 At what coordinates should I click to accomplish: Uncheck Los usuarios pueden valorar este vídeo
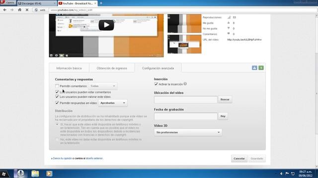click(x=57, y=97)
